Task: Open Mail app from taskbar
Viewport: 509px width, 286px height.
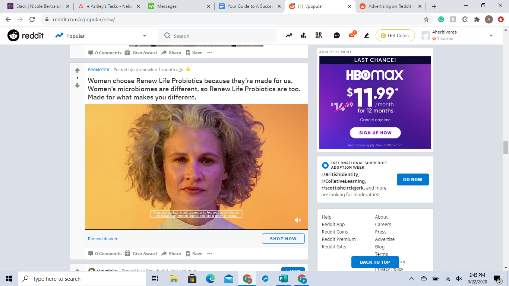Action: pyautogui.click(x=229, y=279)
